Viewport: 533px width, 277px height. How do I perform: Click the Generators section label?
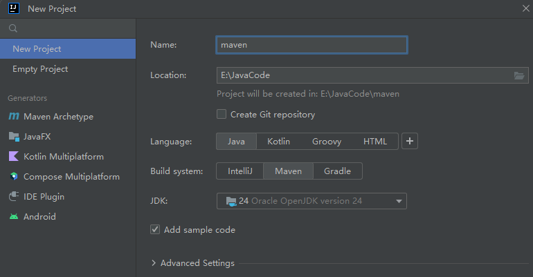27,98
